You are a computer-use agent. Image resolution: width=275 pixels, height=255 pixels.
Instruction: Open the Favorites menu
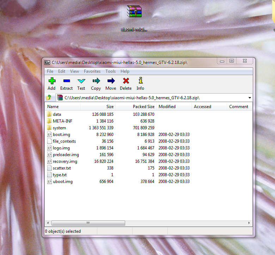(92, 71)
